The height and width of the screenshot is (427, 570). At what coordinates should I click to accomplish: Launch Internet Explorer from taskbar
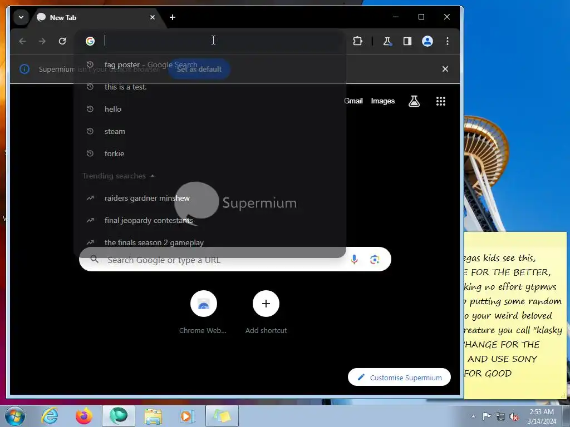tap(50, 416)
